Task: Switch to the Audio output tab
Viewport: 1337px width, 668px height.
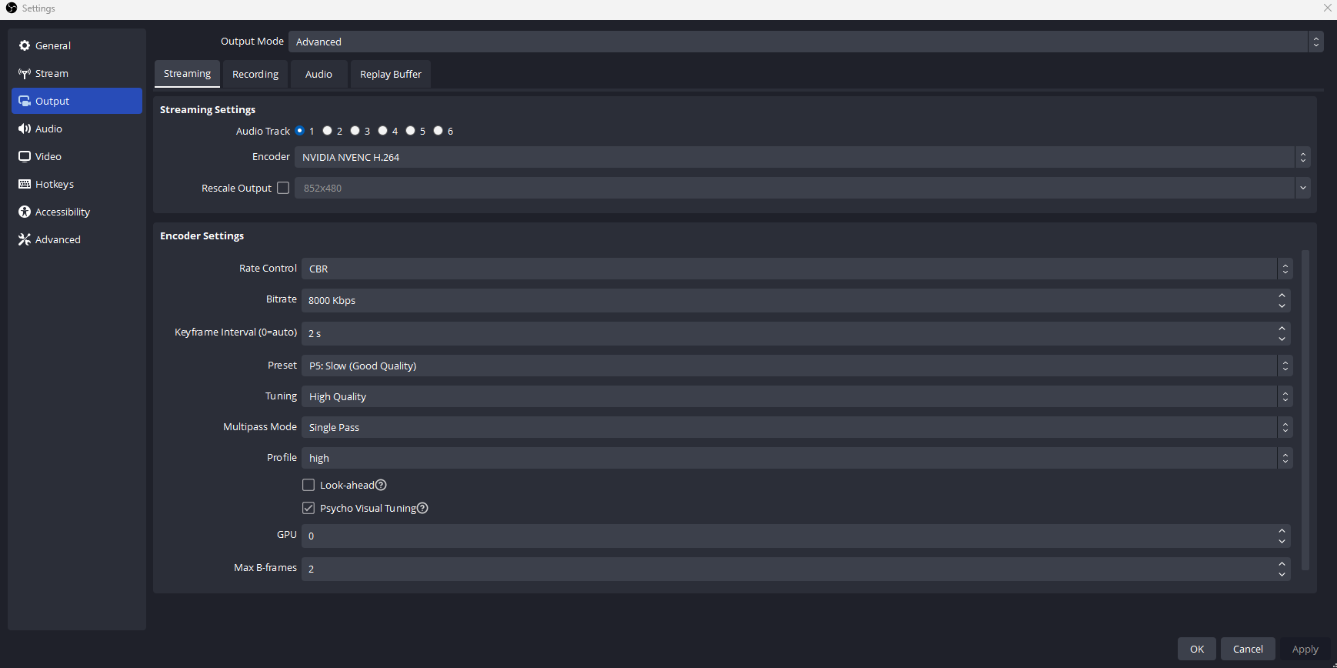Action: (318, 74)
